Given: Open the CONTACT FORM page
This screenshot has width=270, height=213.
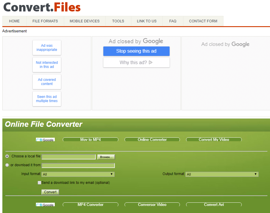Looking at the screenshot, I should coord(203,21).
